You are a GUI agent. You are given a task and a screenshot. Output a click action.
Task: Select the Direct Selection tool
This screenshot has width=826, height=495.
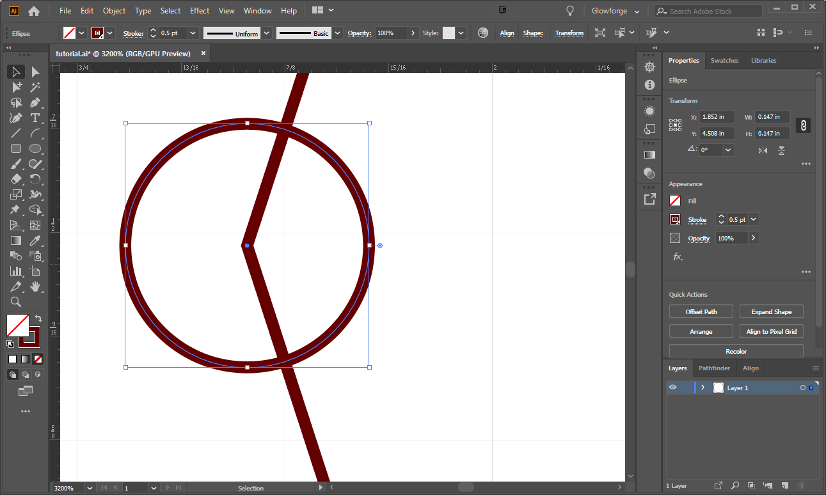(x=35, y=72)
